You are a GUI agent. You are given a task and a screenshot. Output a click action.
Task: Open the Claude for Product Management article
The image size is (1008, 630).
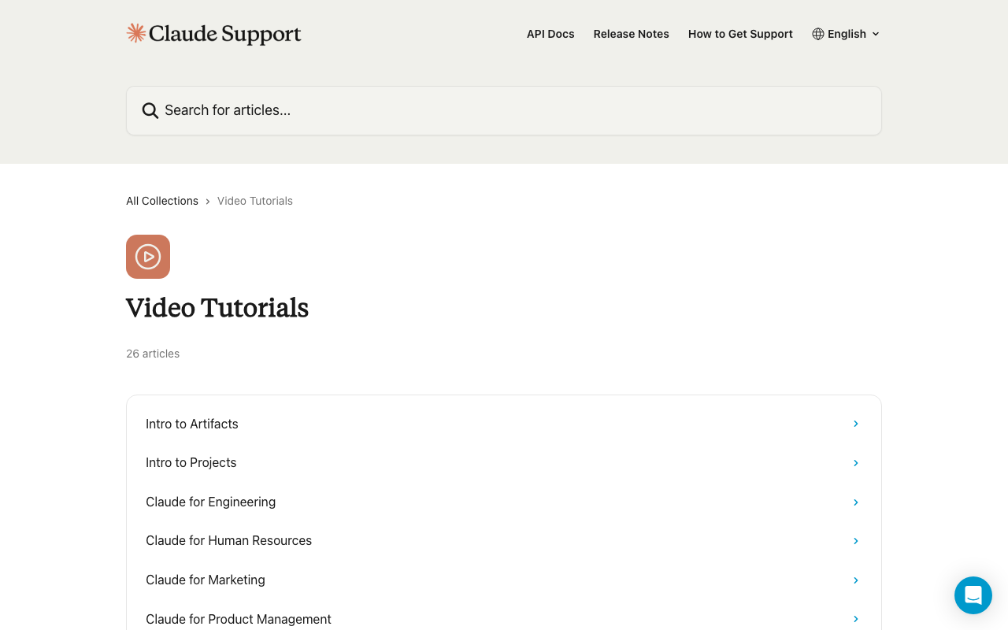(x=504, y=619)
